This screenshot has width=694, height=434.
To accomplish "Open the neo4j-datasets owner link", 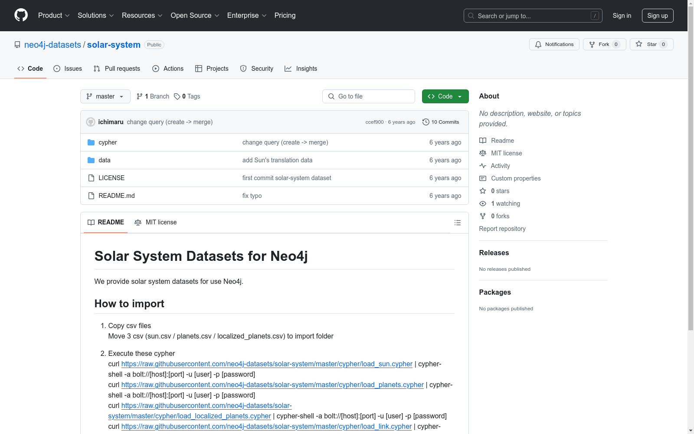I will click(x=52, y=45).
